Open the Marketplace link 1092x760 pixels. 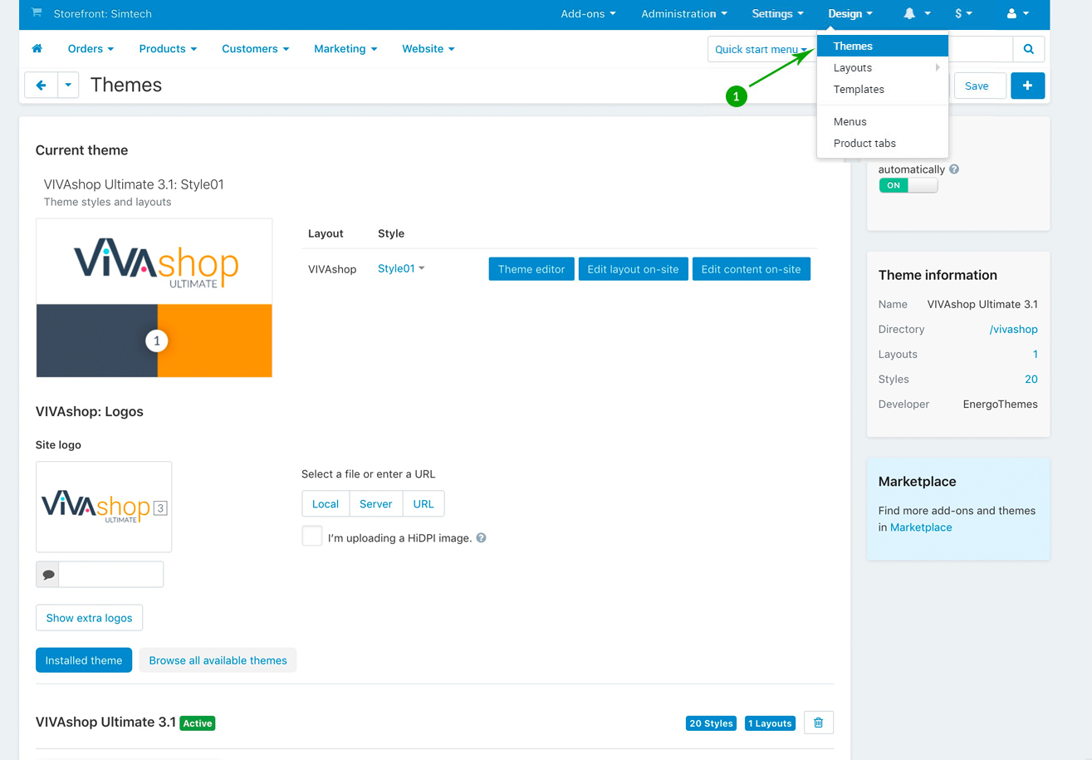pos(921,527)
